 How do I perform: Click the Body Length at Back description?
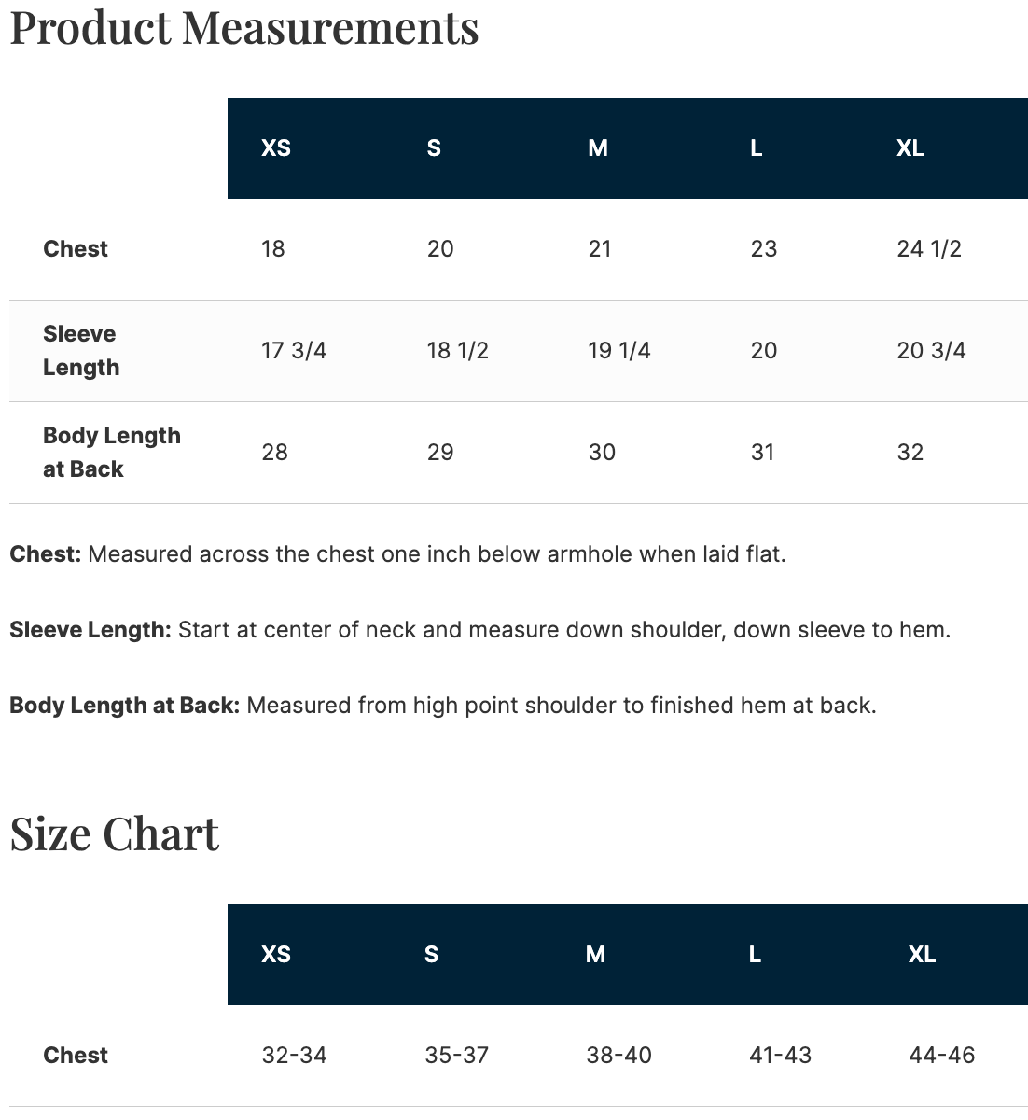[443, 706]
